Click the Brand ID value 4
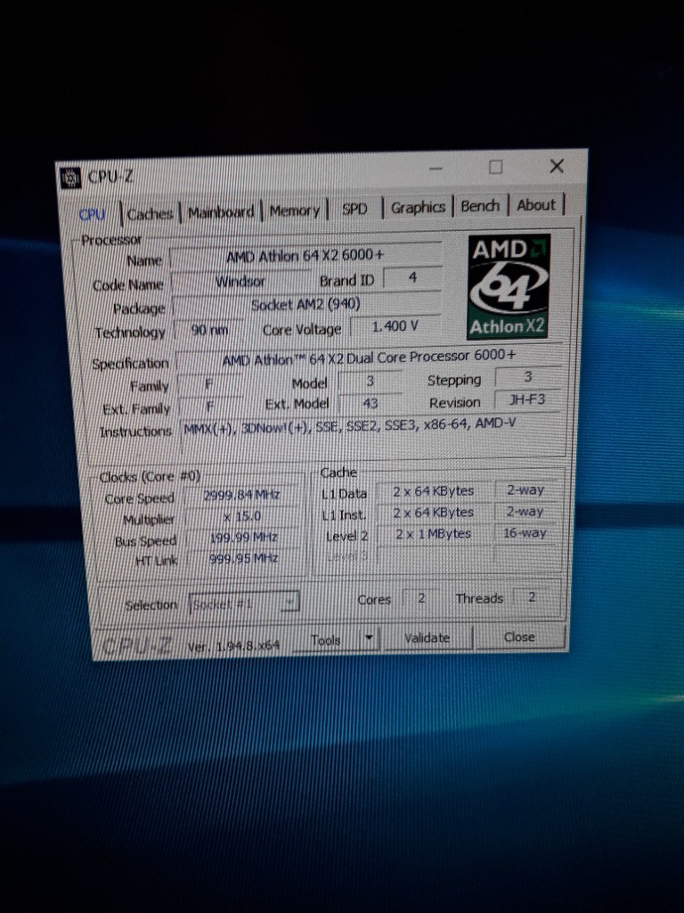This screenshot has height=913, width=684. tap(412, 278)
